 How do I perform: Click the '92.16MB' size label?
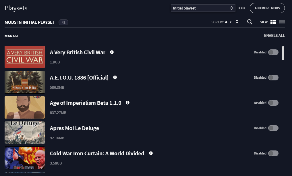[x=57, y=138]
